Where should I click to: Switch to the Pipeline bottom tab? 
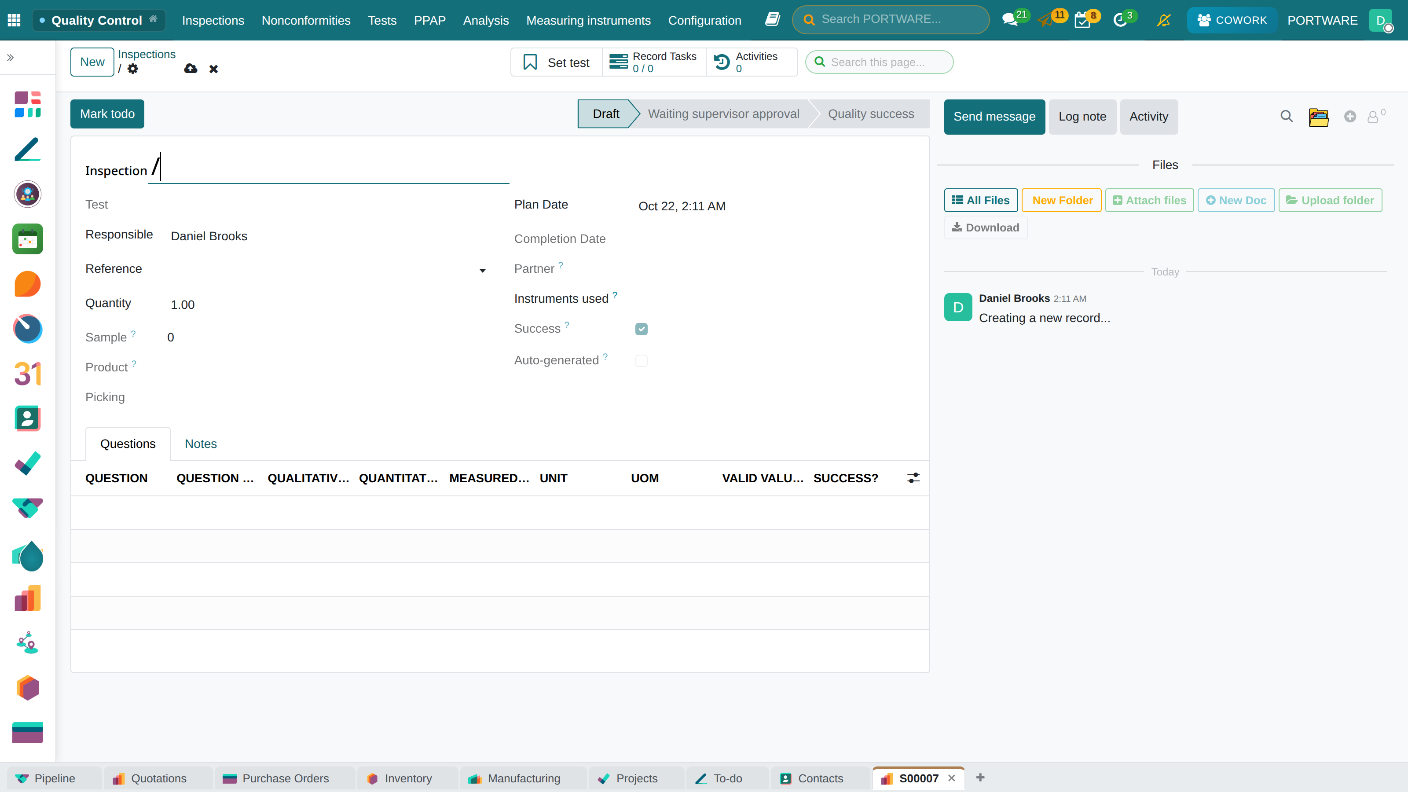click(54, 778)
